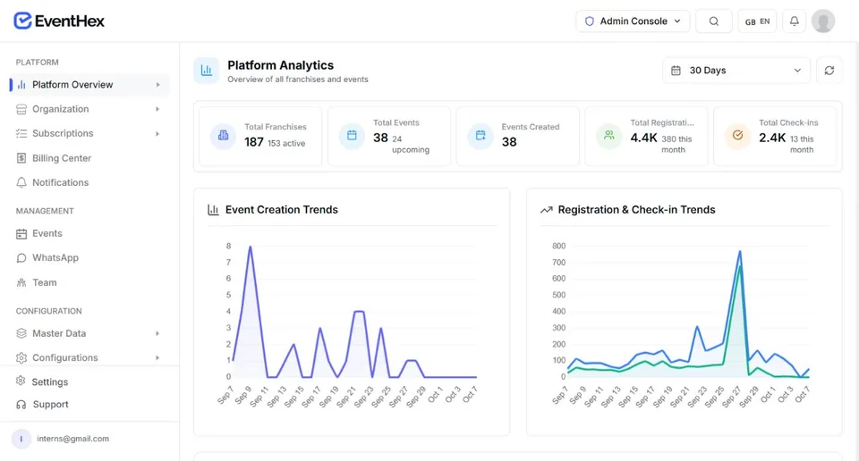Click the chevron on Admin Console

point(677,21)
